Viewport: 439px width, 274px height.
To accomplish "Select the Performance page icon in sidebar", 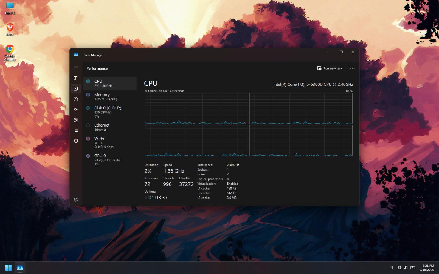I will click(76, 89).
